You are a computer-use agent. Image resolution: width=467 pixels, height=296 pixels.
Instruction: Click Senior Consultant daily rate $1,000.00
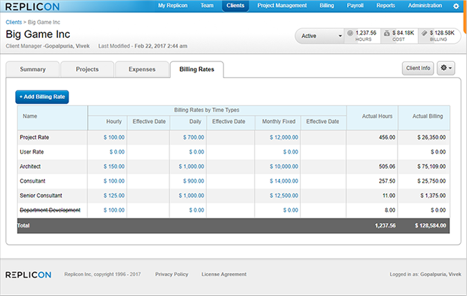pyautogui.click(x=192, y=195)
